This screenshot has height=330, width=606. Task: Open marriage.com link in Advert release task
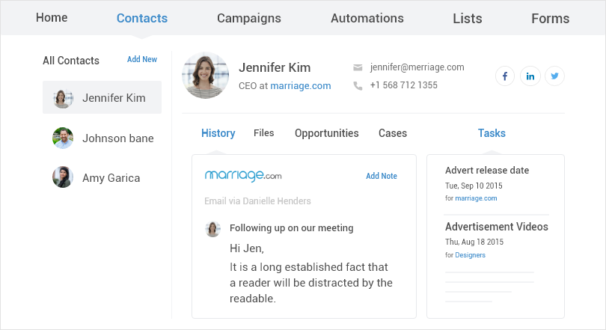(x=476, y=198)
